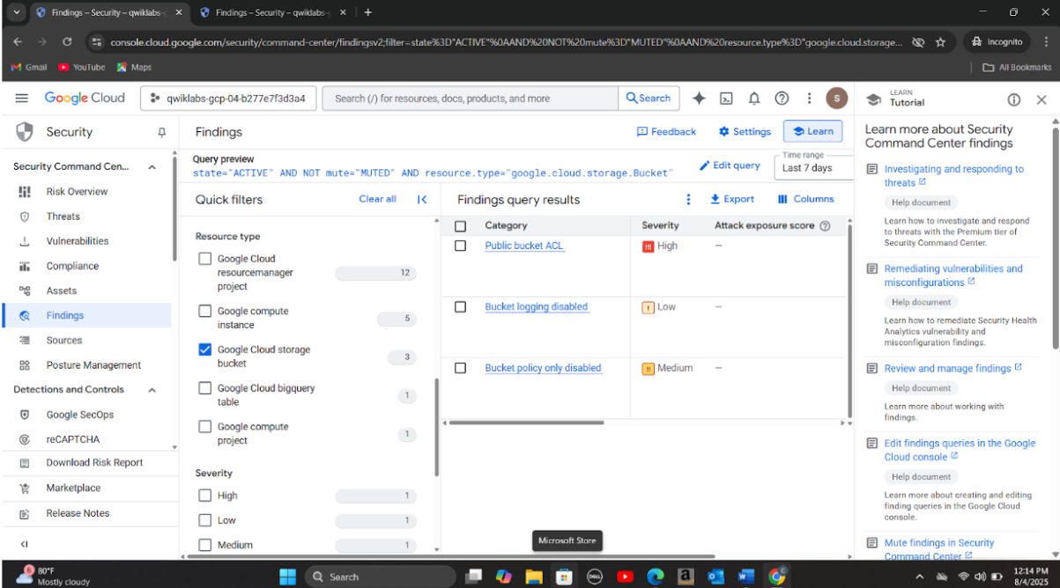Click the Edit query button
The height and width of the screenshot is (588, 1060).
coord(730,165)
